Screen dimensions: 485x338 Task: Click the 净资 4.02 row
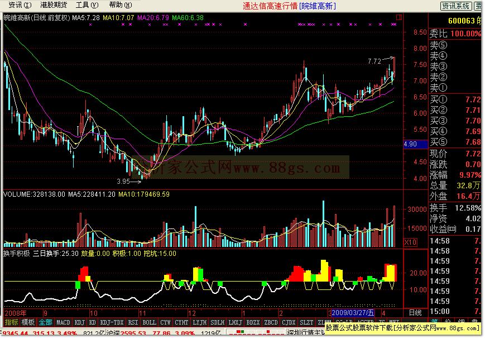[x=455, y=218]
